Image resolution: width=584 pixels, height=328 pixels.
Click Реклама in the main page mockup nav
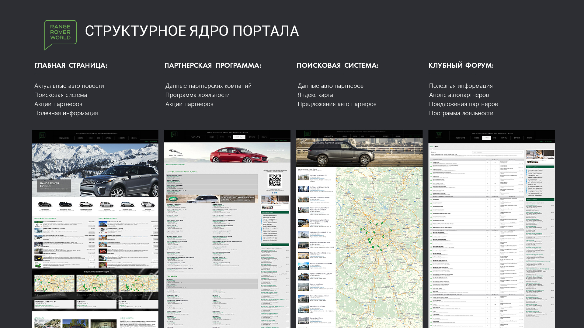pos(134,138)
